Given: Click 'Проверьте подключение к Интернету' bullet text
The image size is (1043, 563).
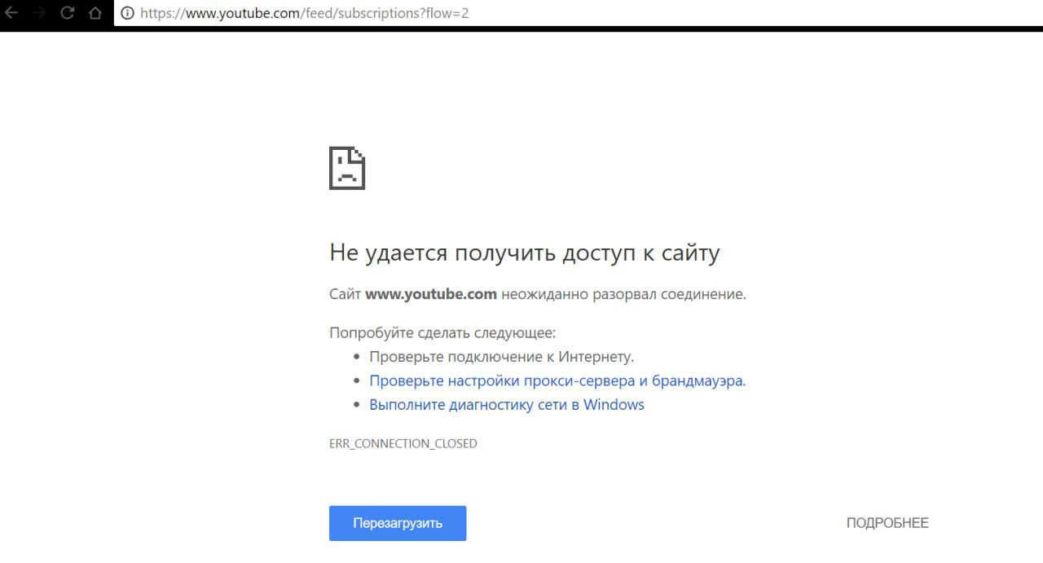Looking at the screenshot, I should [502, 357].
